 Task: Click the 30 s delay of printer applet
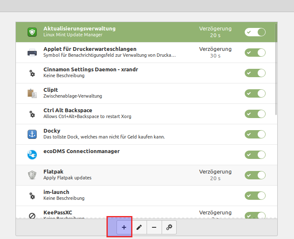coord(215,56)
